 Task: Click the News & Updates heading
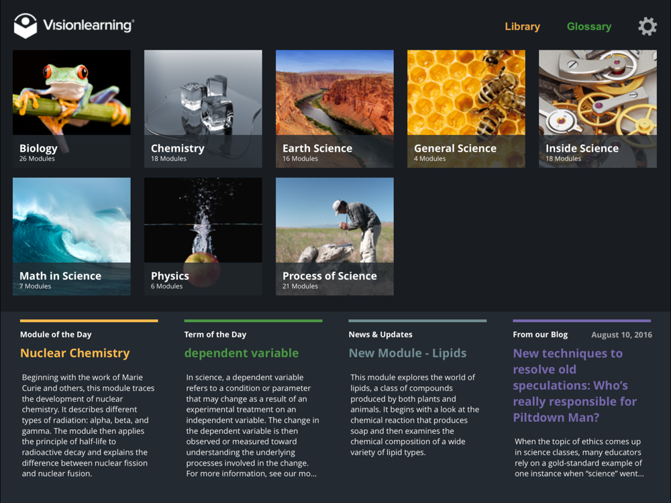pos(380,335)
